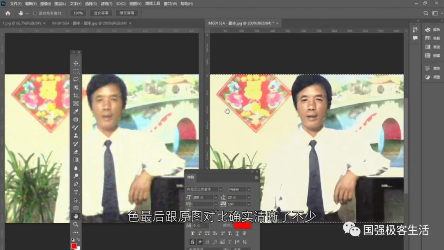Select the Dodge tool
Screen dimensions: 444x250
[x=76, y=176]
